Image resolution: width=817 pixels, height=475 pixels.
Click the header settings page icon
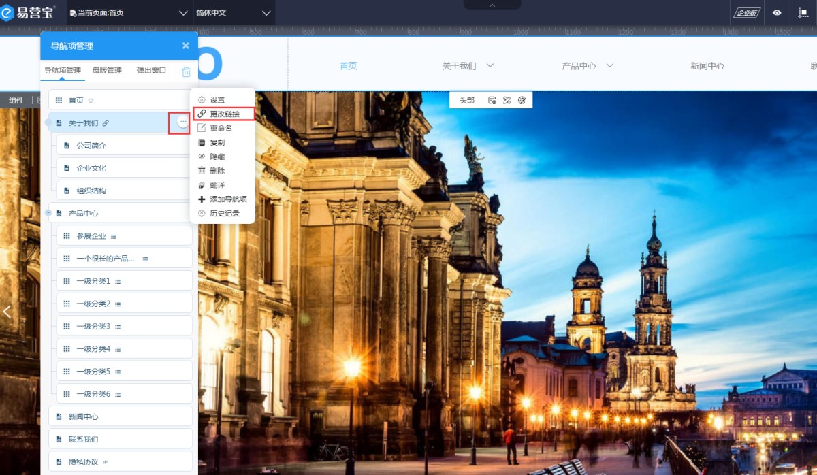pos(492,100)
